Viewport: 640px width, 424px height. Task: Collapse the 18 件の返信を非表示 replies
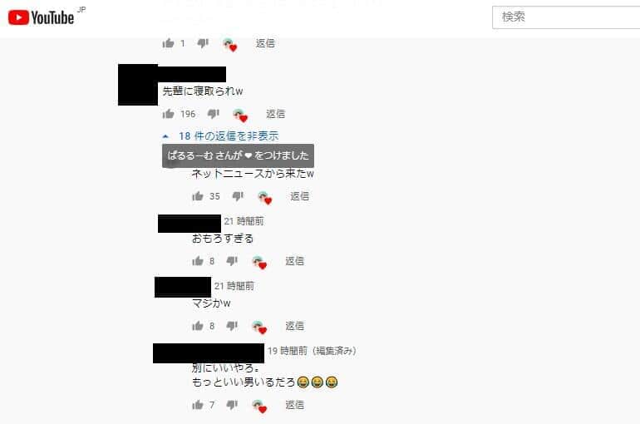(229, 136)
